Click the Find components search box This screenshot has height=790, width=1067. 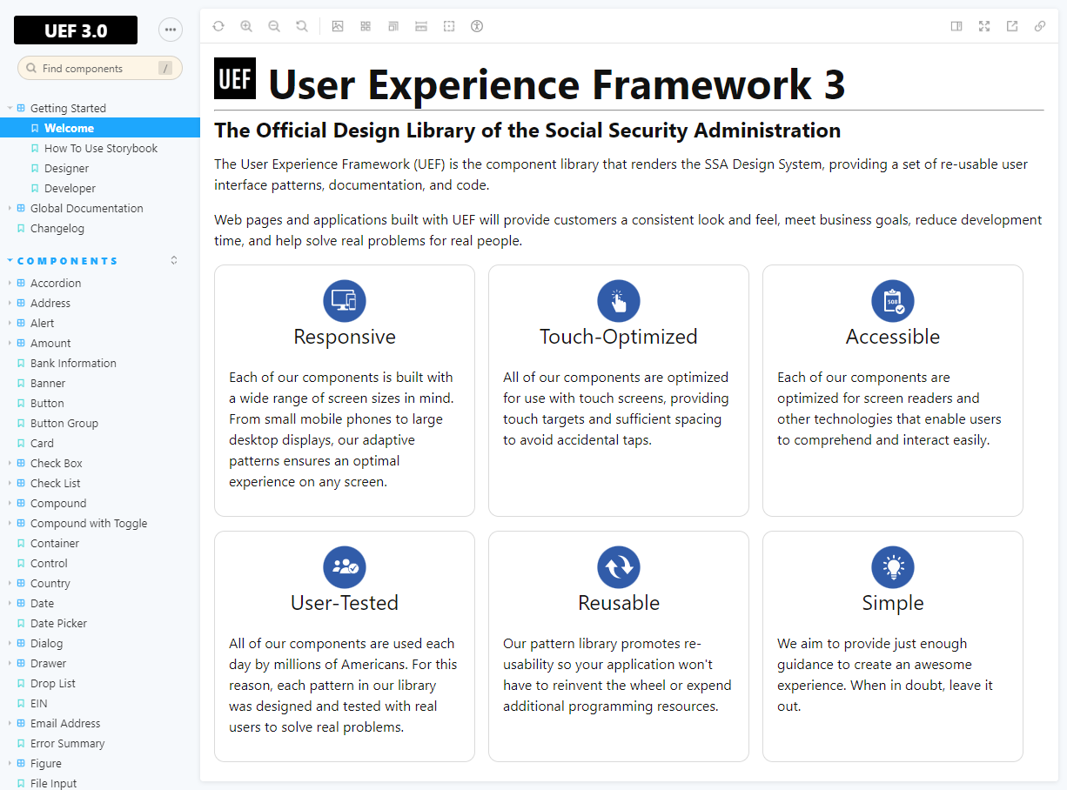pyautogui.click(x=99, y=68)
